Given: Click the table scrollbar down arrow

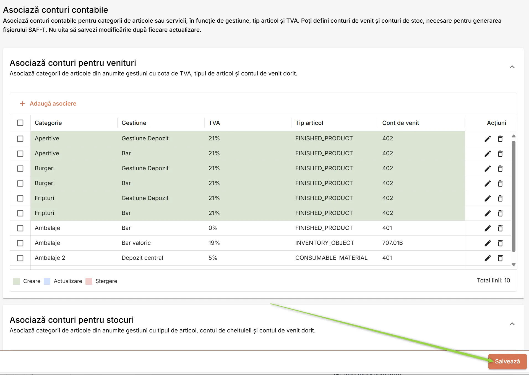Looking at the screenshot, I should pyautogui.click(x=514, y=265).
